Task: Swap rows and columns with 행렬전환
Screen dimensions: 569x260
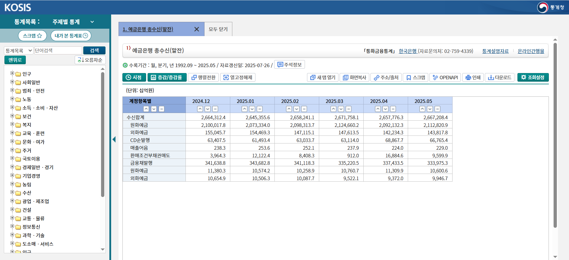Action: (203, 77)
